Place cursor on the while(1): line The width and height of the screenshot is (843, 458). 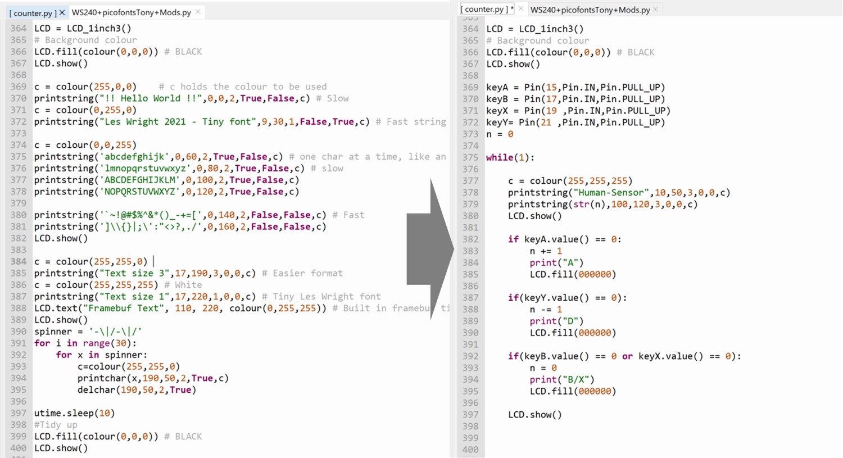click(510, 157)
